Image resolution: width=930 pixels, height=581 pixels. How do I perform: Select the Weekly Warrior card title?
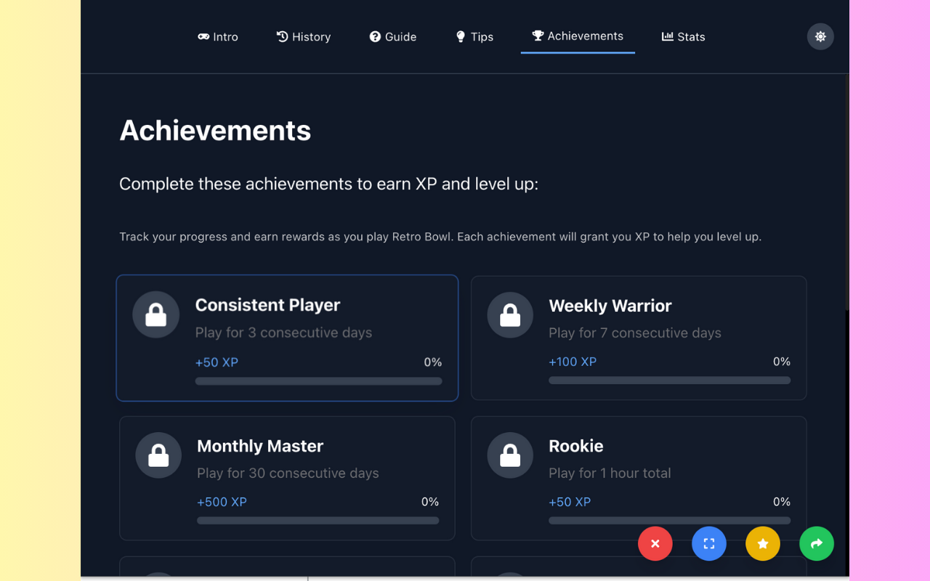click(610, 306)
